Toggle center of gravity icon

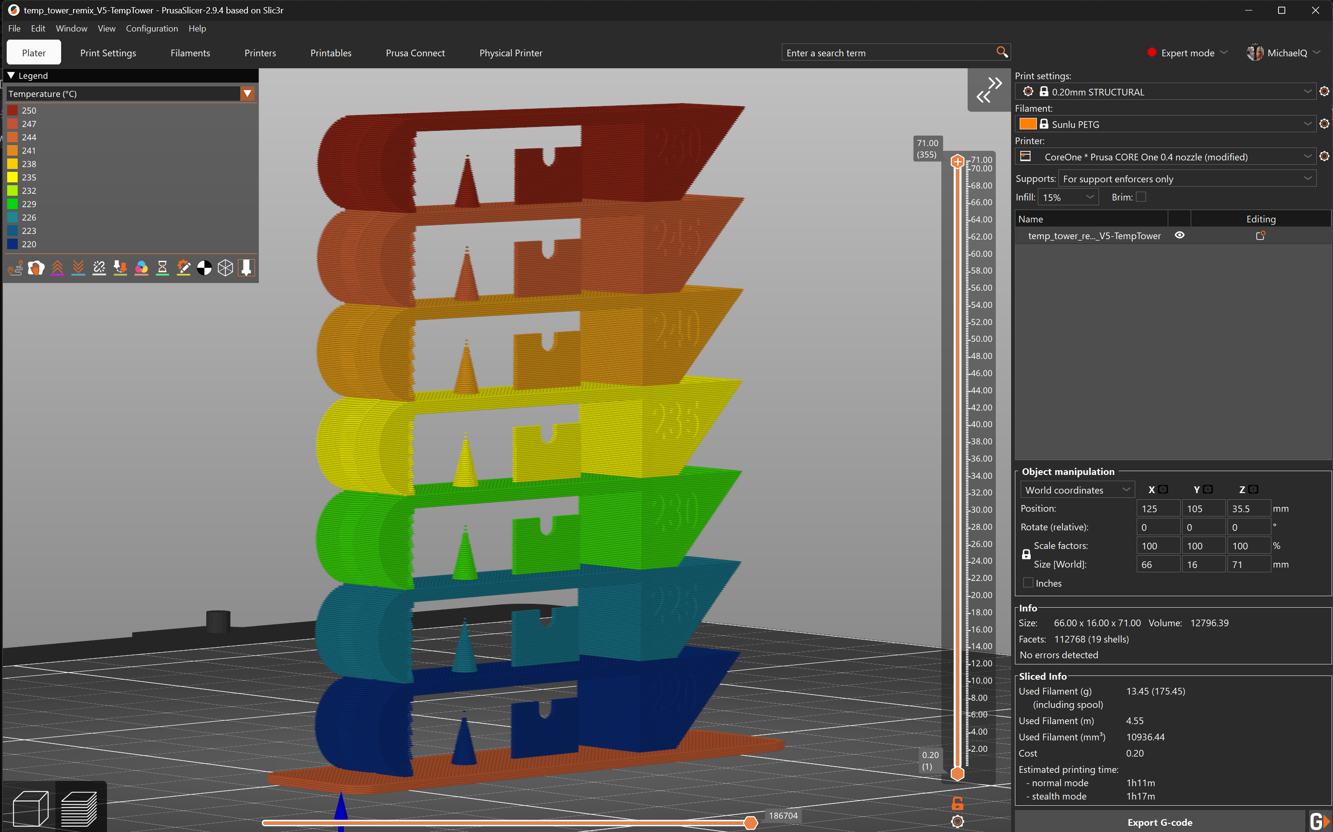pyautogui.click(x=204, y=268)
